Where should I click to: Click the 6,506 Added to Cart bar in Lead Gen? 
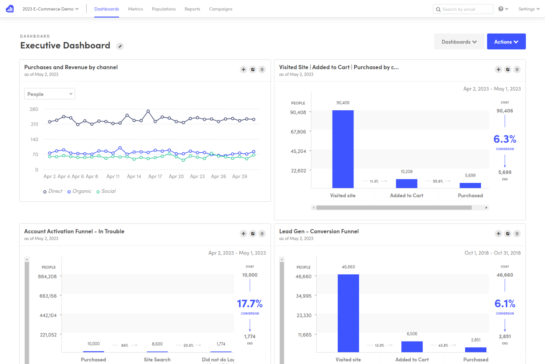[x=412, y=347]
